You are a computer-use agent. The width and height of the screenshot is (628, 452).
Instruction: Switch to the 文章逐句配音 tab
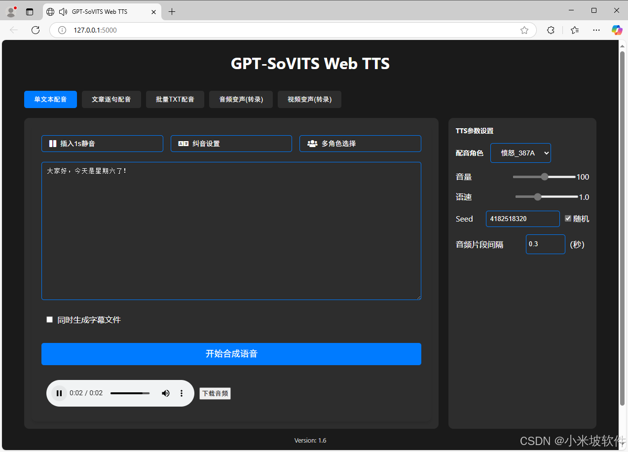[x=111, y=99]
